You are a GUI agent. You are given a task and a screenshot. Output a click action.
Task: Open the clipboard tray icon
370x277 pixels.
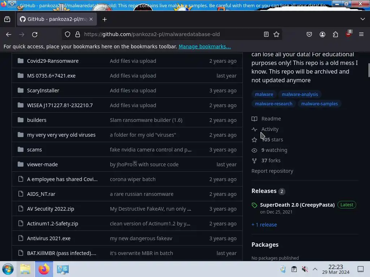click(294, 269)
